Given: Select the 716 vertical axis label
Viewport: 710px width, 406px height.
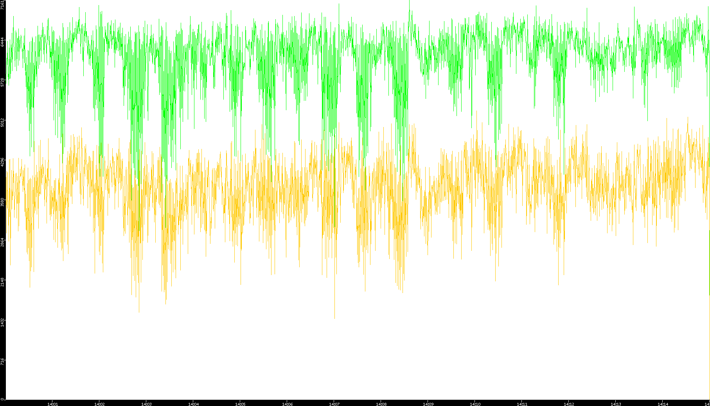Looking at the screenshot, I should coord(3,362).
